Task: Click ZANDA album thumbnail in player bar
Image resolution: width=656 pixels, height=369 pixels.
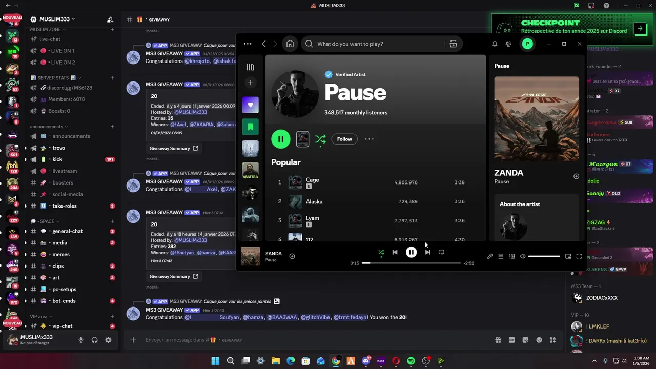Action: [x=251, y=256]
